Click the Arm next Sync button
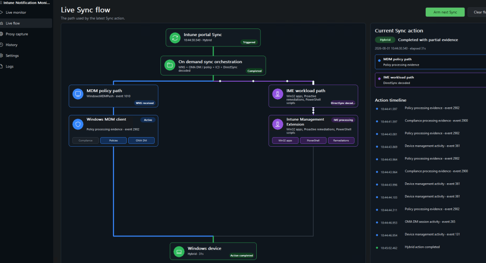The width and height of the screenshot is (486, 263). coord(445,12)
